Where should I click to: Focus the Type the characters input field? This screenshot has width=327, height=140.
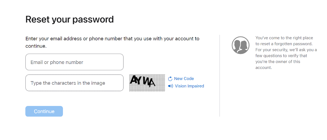point(74,83)
